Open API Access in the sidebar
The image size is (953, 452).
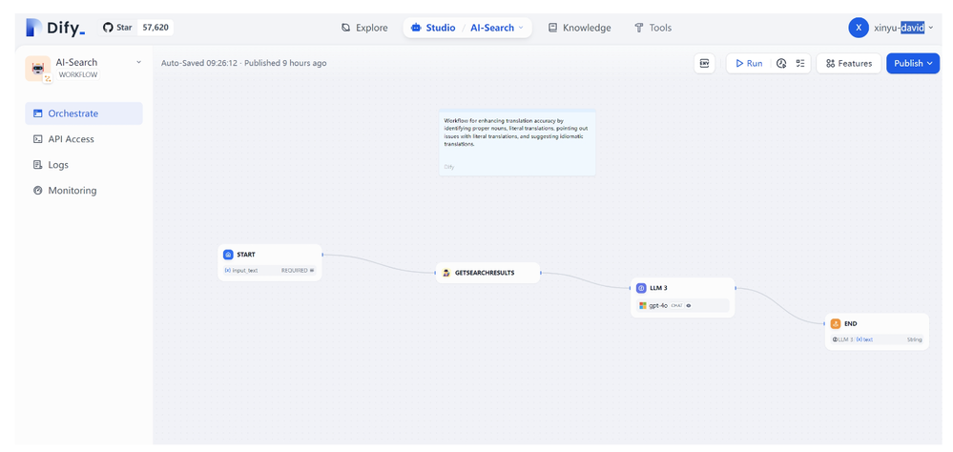[x=84, y=139]
